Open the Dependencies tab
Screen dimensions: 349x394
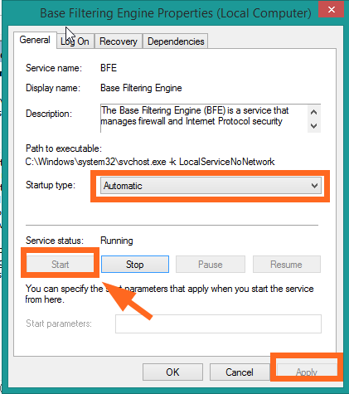(176, 41)
